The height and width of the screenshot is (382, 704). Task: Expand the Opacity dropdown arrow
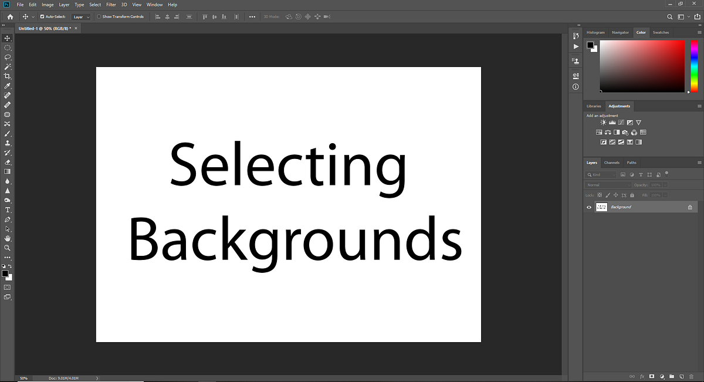[x=665, y=184]
